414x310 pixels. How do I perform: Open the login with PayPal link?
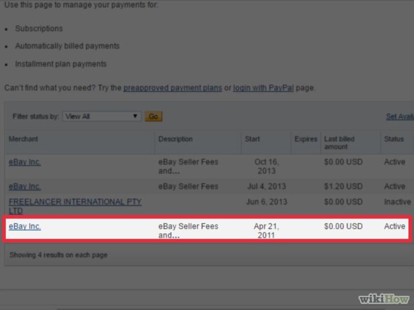[x=263, y=88]
